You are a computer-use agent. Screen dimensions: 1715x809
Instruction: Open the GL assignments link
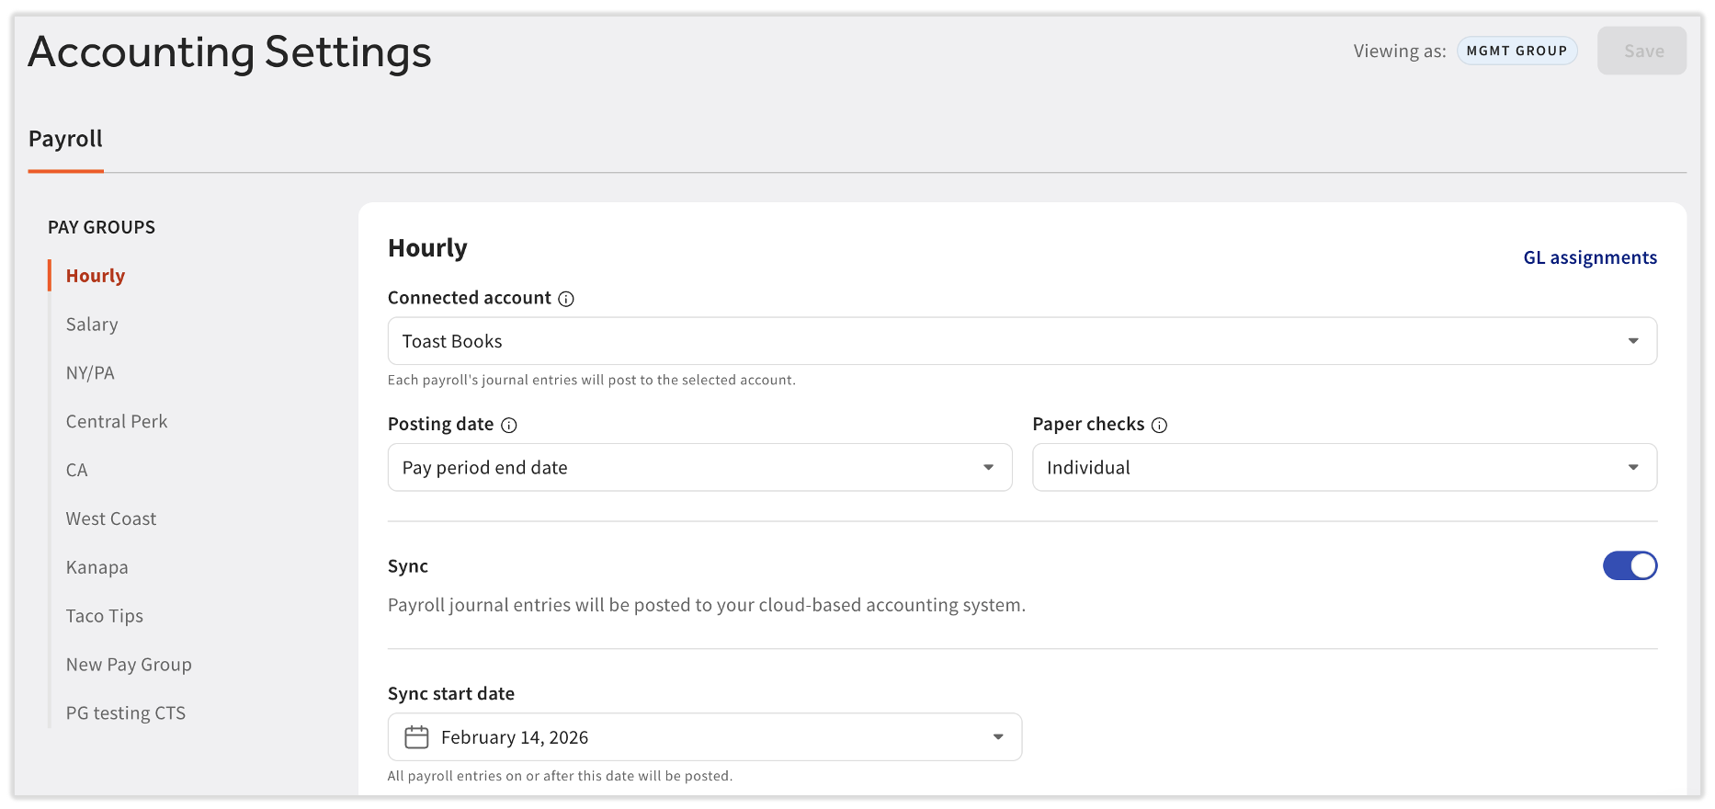pos(1590,258)
